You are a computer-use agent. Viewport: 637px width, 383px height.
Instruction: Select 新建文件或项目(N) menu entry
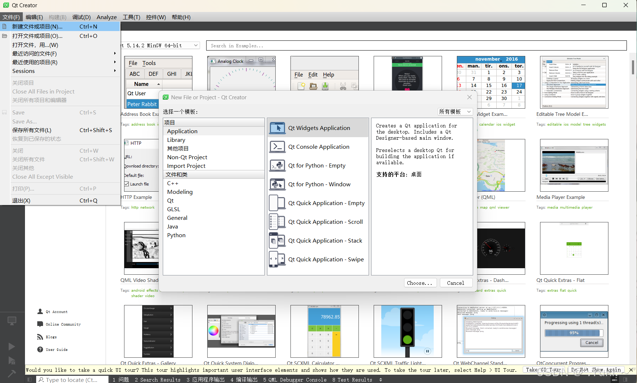coord(60,26)
